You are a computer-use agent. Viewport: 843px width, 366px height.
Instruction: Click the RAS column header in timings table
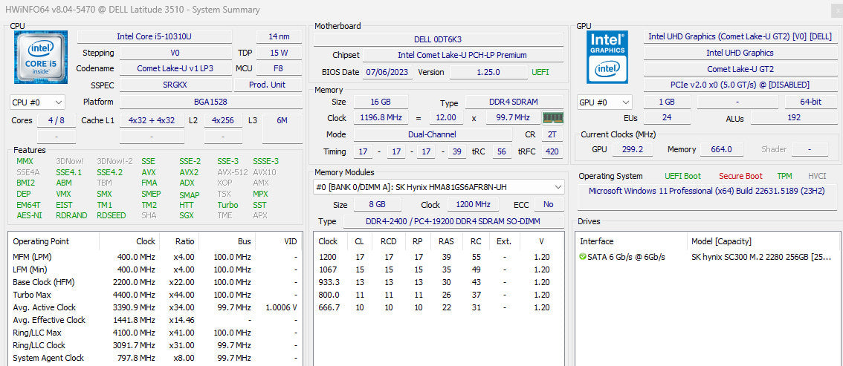445,241
